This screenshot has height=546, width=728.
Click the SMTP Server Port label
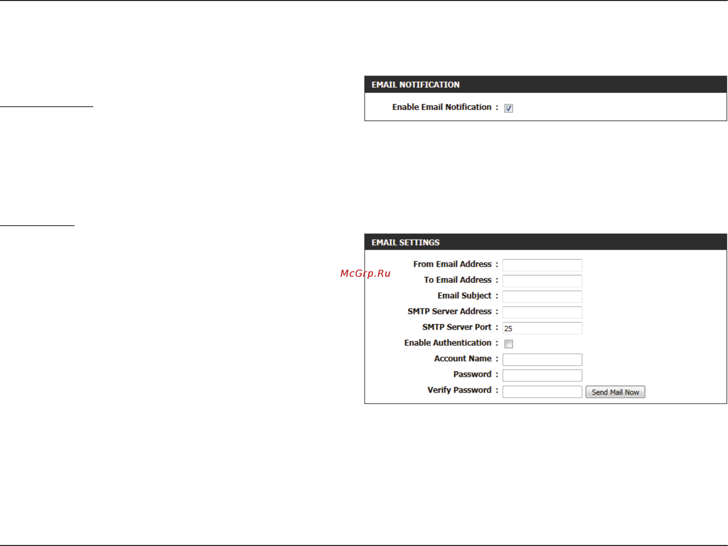(x=457, y=327)
